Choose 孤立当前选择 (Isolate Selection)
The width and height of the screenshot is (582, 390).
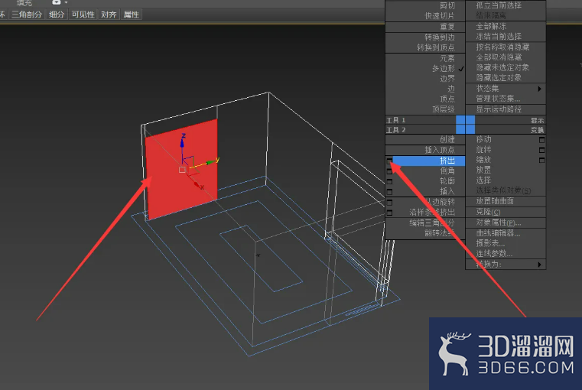tap(499, 5)
